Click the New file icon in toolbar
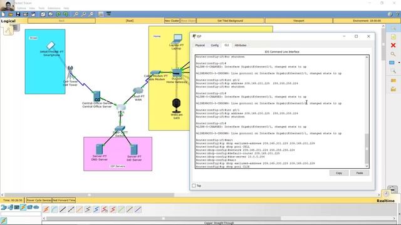Image resolution: width=401 pixels, height=225 pixels. 3,14
